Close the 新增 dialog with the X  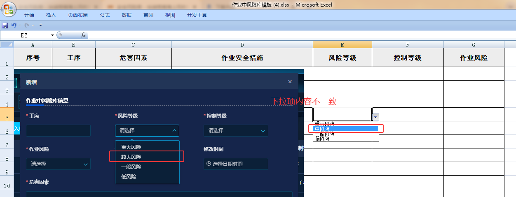pos(290,82)
